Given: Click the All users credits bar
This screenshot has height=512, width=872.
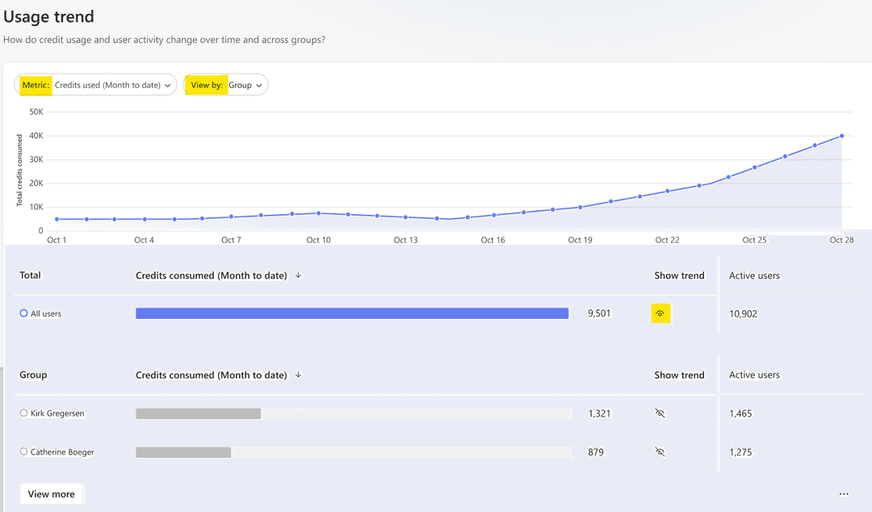Looking at the screenshot, I should click(352, 313).
